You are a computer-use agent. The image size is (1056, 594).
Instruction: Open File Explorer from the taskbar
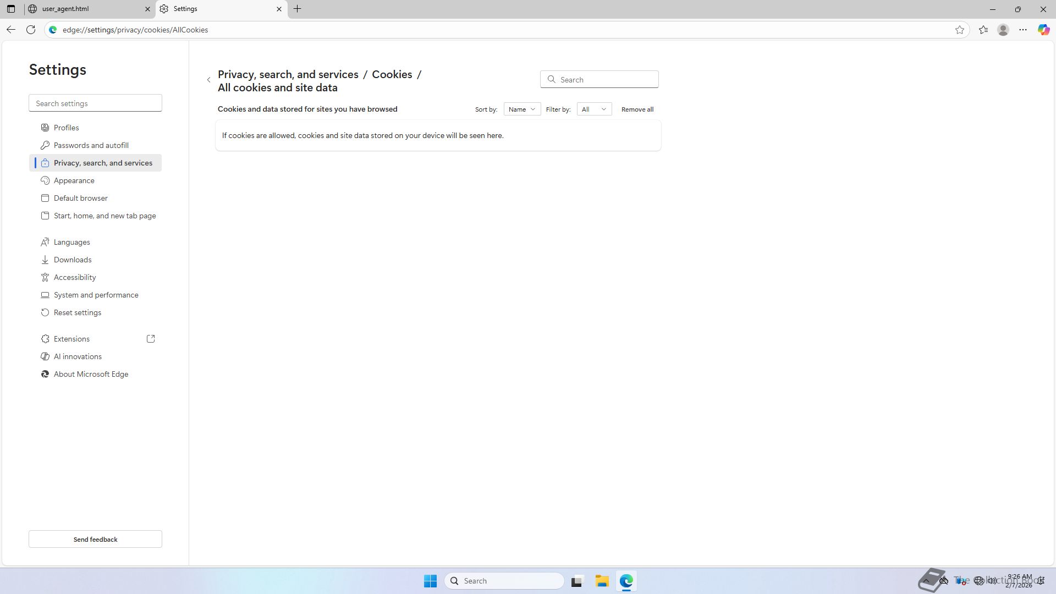pyautogui.click(x=602, y=581)
